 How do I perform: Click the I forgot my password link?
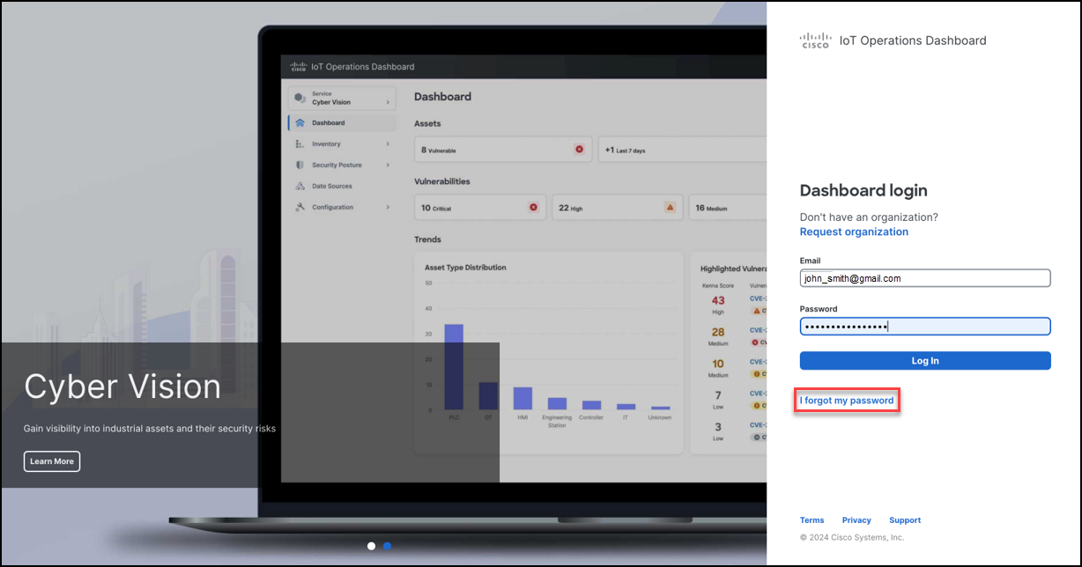pos(847,400)
